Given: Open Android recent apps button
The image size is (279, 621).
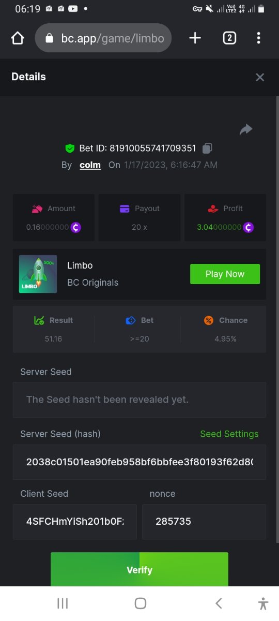Looking at the screenshot, I should [x=63, y=603].
